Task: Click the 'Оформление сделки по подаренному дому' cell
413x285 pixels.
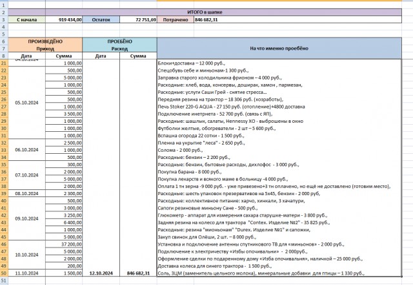Action: click(279, 259)
